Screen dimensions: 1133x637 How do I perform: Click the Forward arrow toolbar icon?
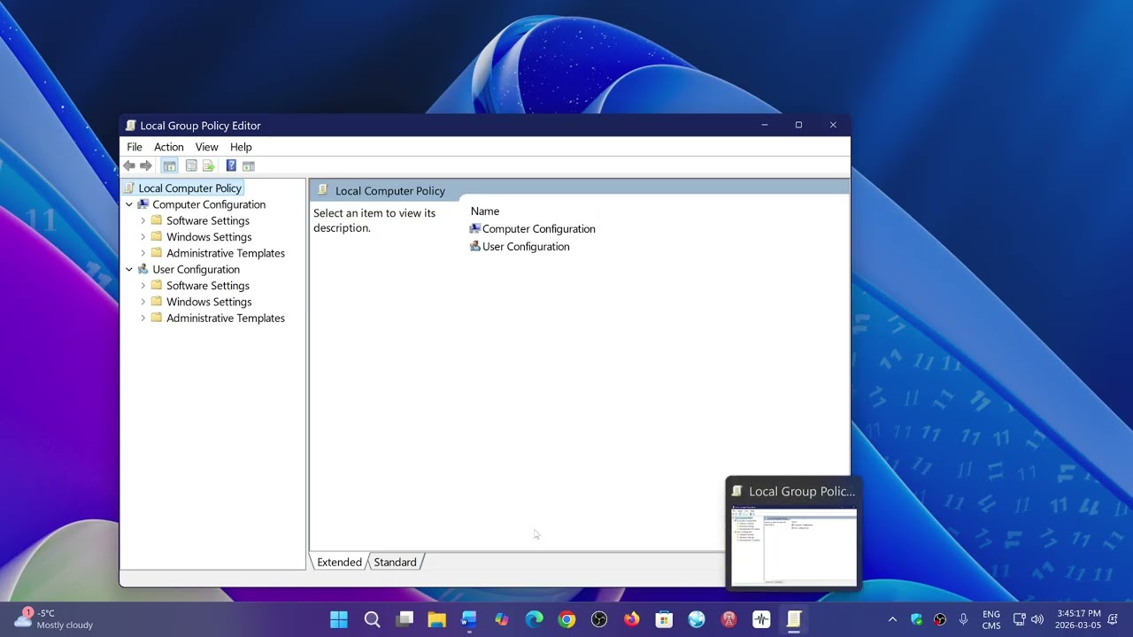click(x=146, y=165)
